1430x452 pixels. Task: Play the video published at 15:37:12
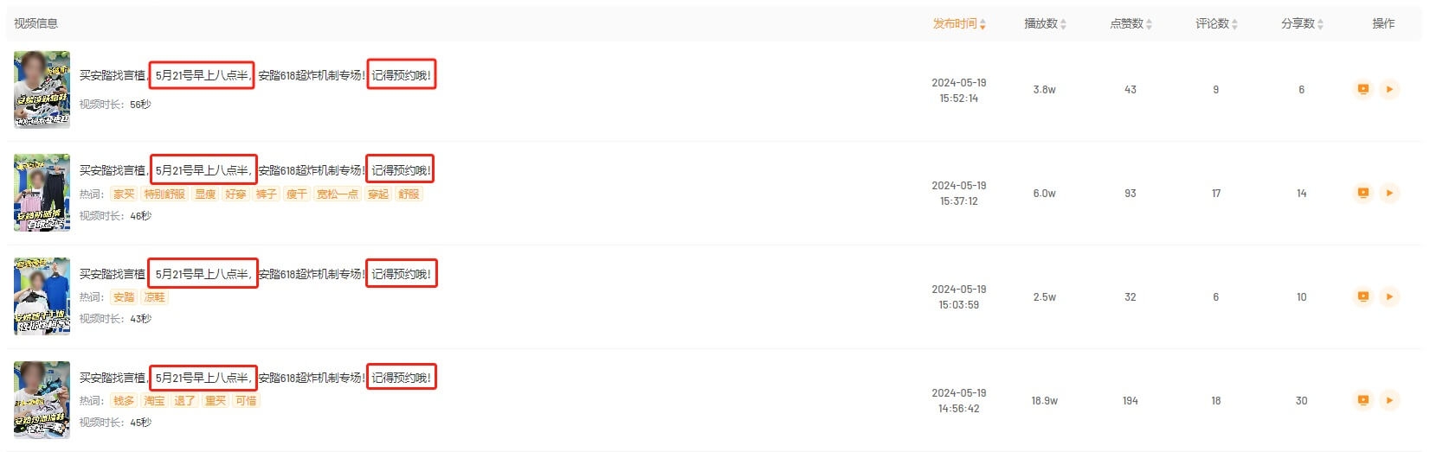pyautogui.click(x=1388, y=193)
